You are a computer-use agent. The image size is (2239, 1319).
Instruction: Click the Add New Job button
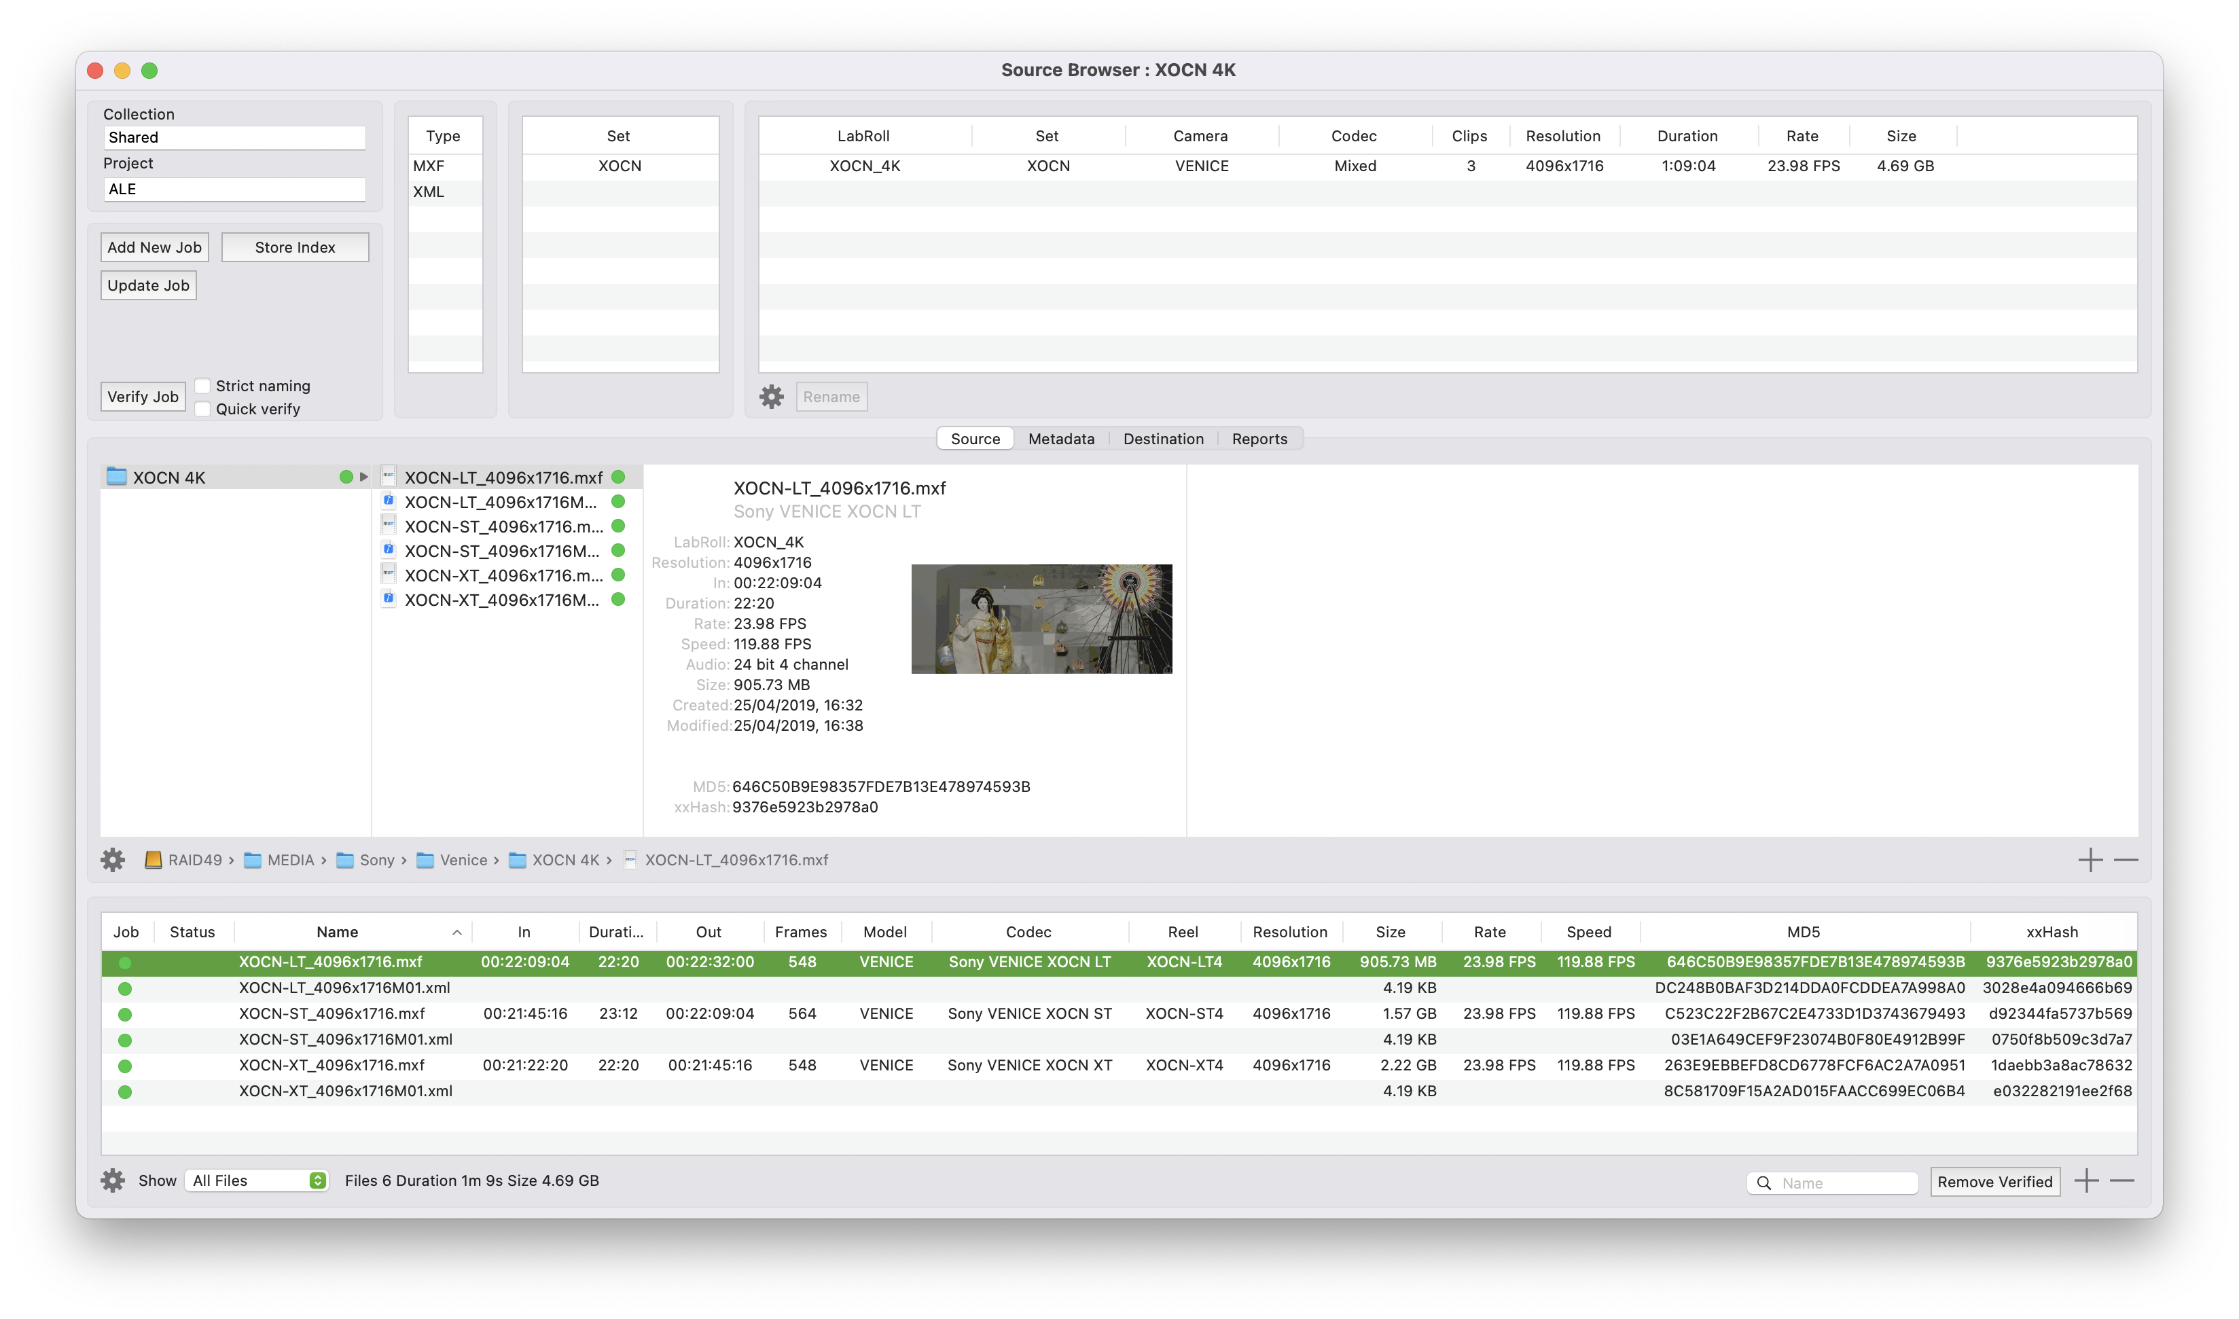tap(155, 247)
